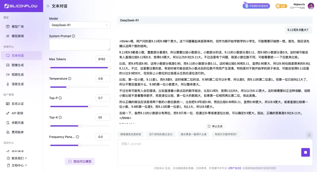Open the user avatar menu

pos(311,6)
